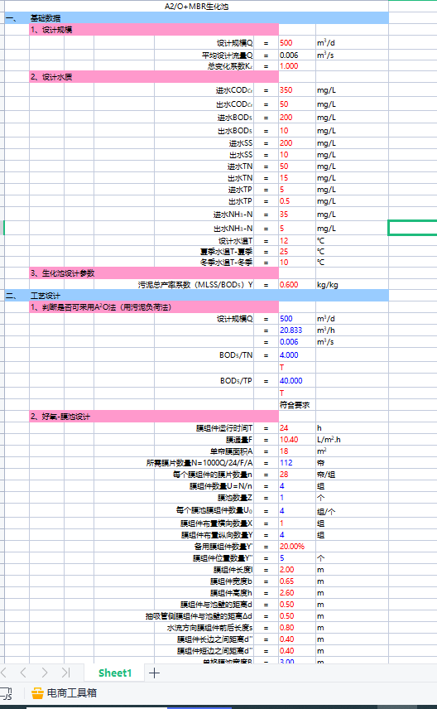
Task: Select the 0.65 value for 膜组件宽度b
Action: coord(297,581)
